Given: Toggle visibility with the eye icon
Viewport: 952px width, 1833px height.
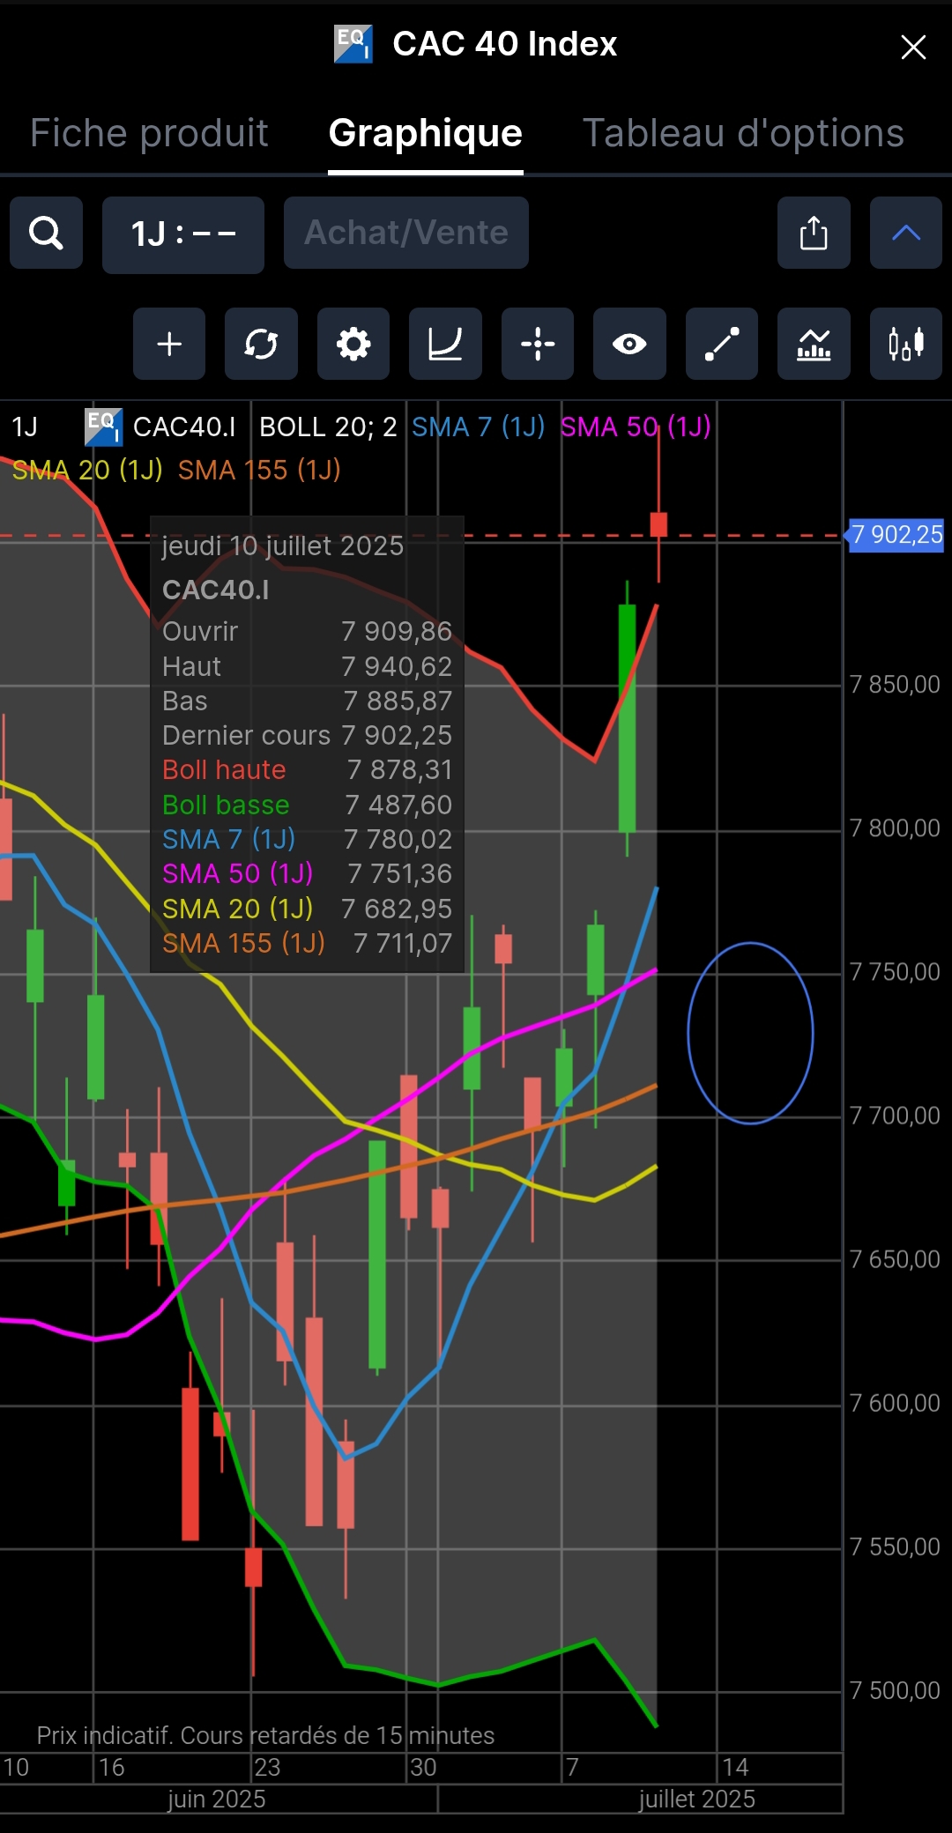Looking at the screenshot, I should (x=629, y=344).
